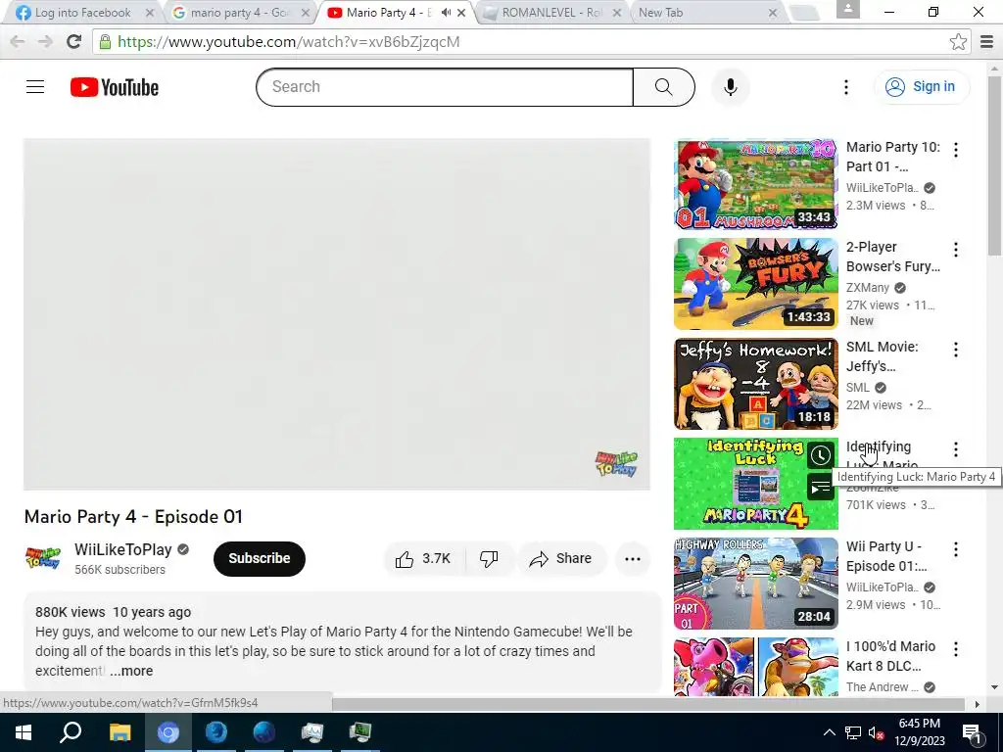
Task: Bookmark this page with the star
Action: coord(958,42)
